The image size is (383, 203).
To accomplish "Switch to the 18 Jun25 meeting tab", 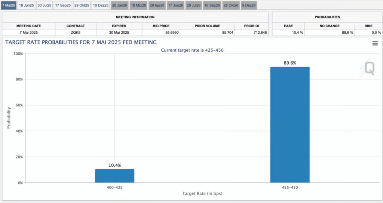I will 26,5.
